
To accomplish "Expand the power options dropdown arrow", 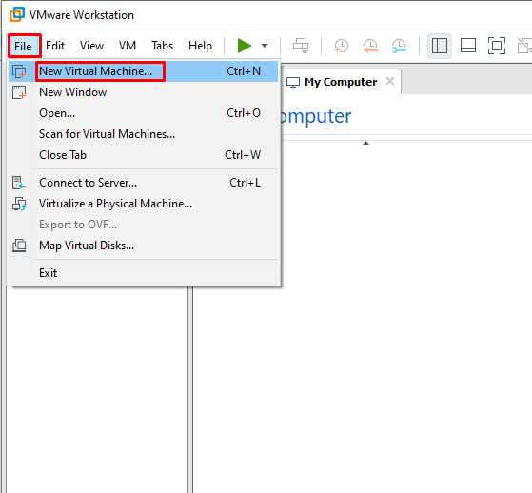I will click(265, 46).
